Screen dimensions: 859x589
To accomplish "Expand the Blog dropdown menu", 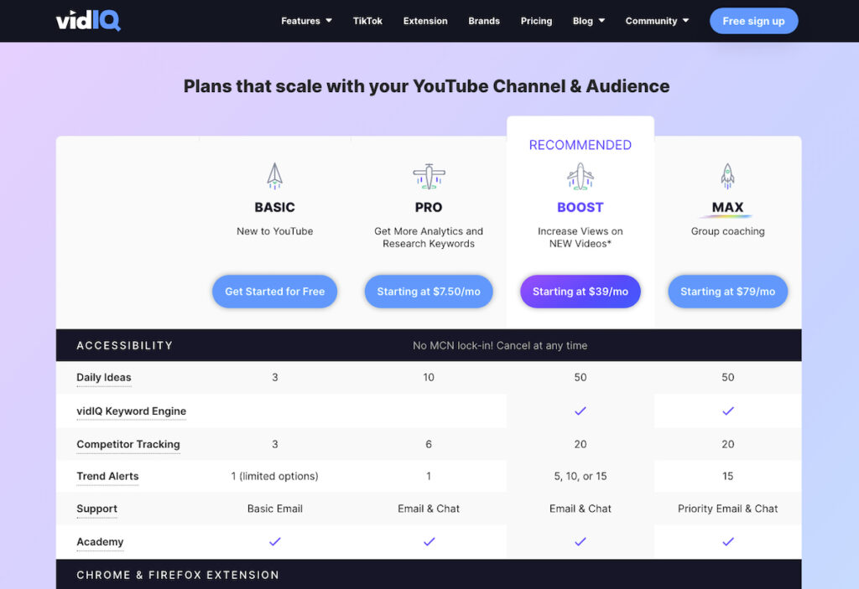I will pos(589,21).
